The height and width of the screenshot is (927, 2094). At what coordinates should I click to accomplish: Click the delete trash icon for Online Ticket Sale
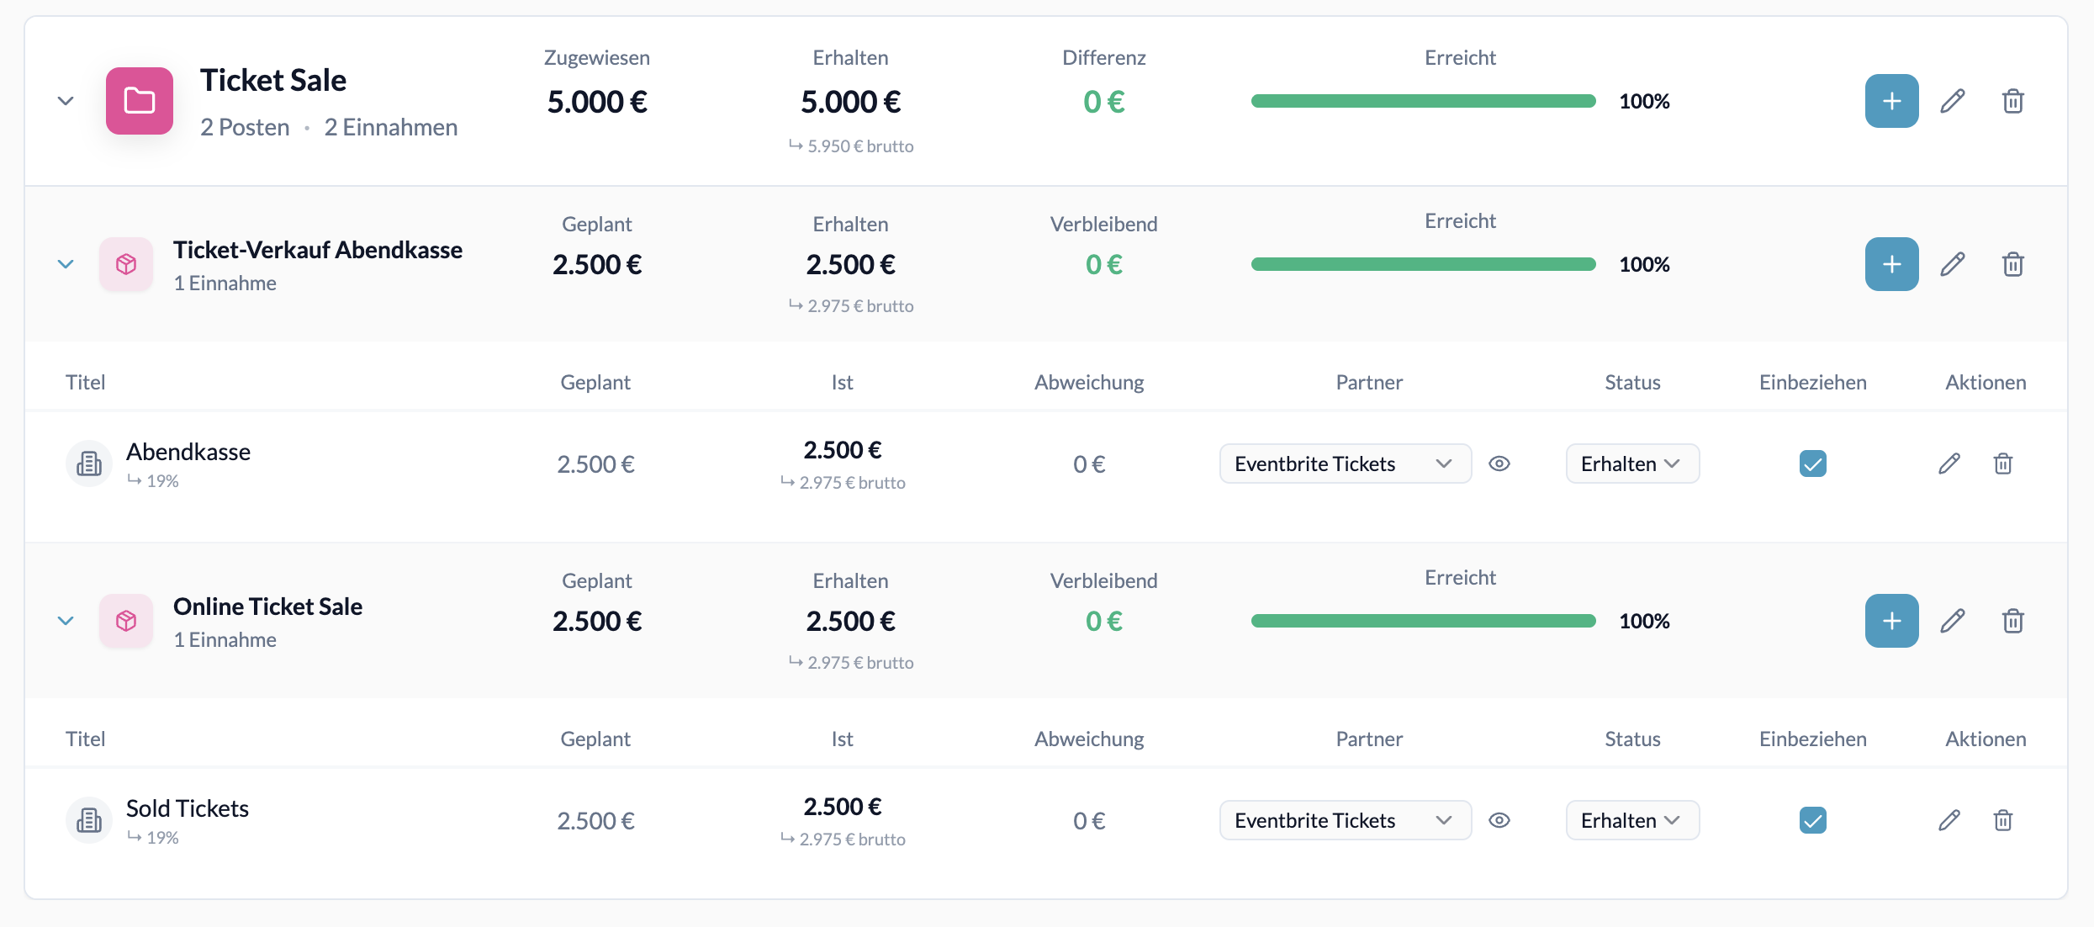pos(2012,620)
